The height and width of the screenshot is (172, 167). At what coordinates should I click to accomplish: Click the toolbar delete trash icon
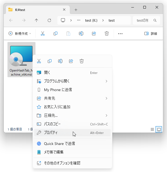point(107,33)
